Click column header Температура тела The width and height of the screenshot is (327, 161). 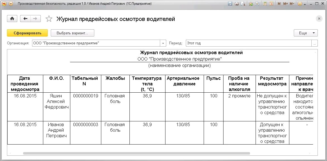[147, 84]
